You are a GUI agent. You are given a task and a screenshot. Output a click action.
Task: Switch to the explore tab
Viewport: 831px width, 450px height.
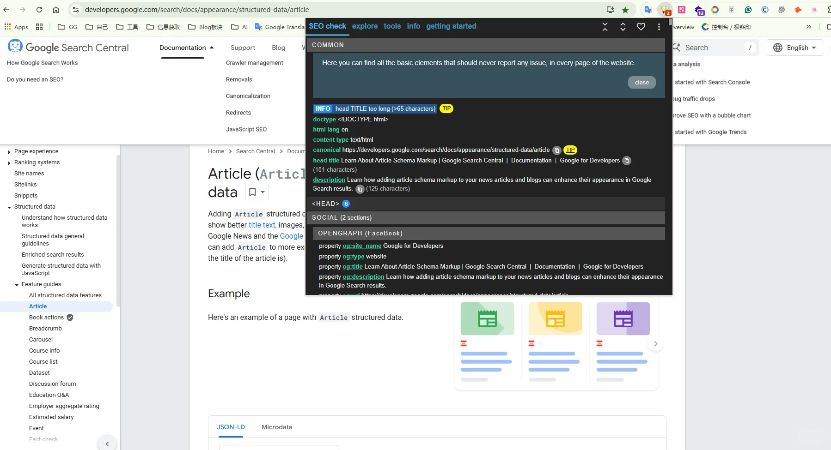click(365, 26)
